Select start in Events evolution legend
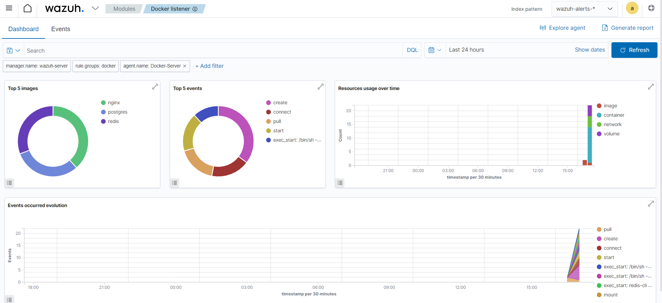This screenshot has height=303, width=662. coord(606,258)
